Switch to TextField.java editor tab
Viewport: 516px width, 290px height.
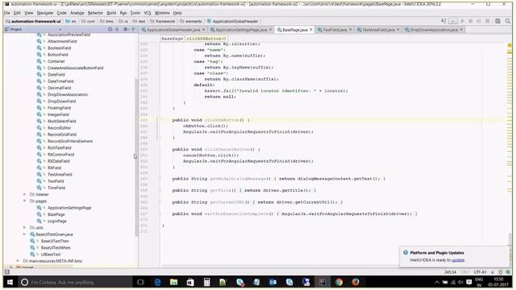click(335, 30)
